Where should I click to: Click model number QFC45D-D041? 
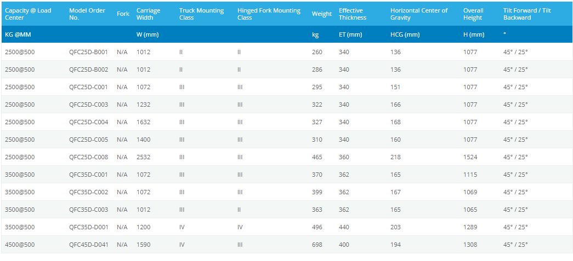click(x=88, y=245)
